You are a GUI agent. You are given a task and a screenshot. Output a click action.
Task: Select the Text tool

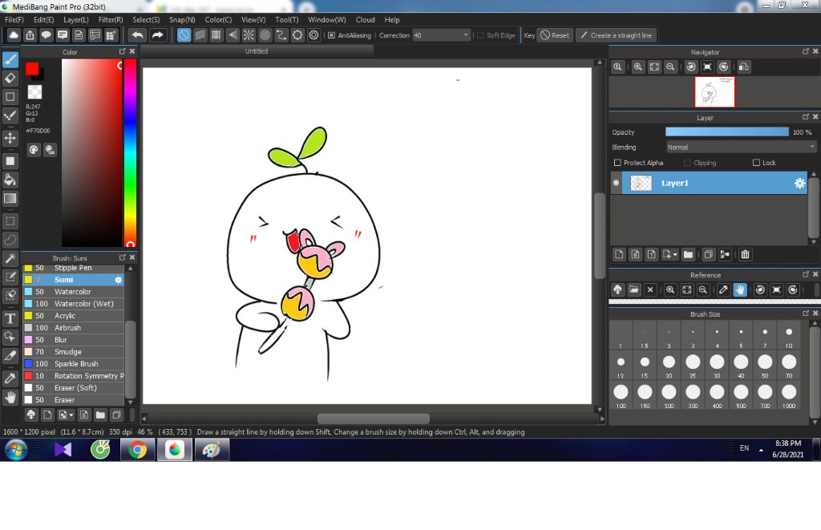pos(10,318)
